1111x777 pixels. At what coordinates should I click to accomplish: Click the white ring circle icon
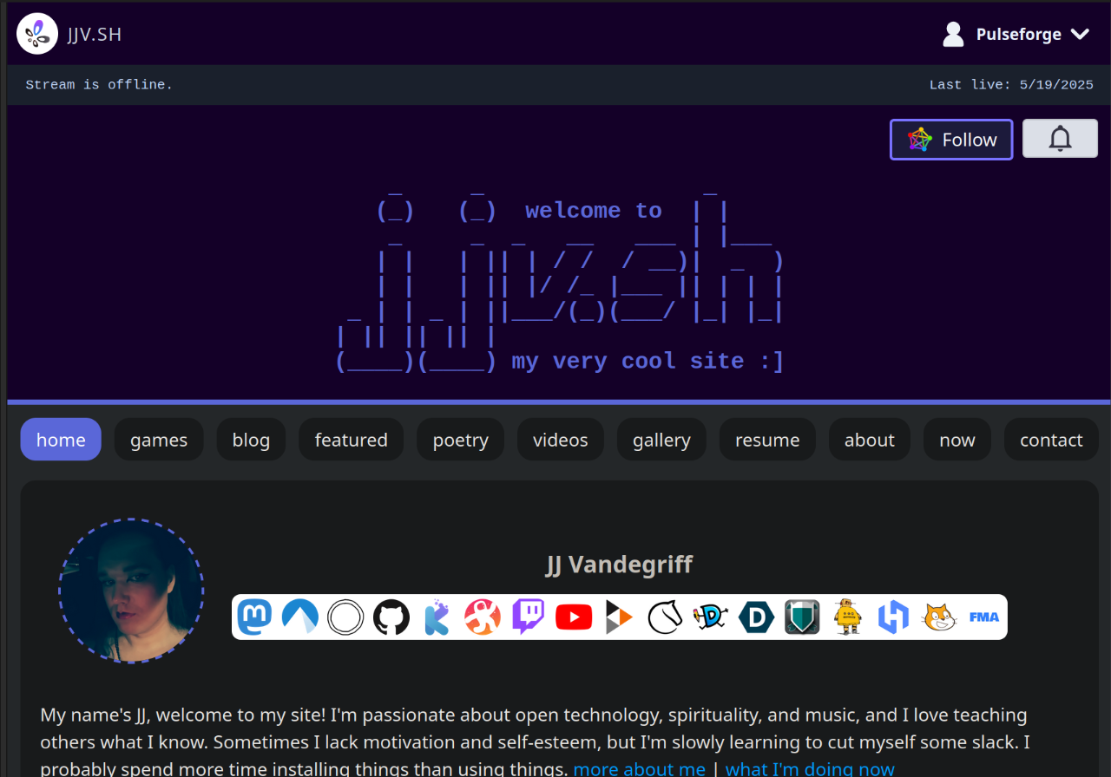pos(345,617)
